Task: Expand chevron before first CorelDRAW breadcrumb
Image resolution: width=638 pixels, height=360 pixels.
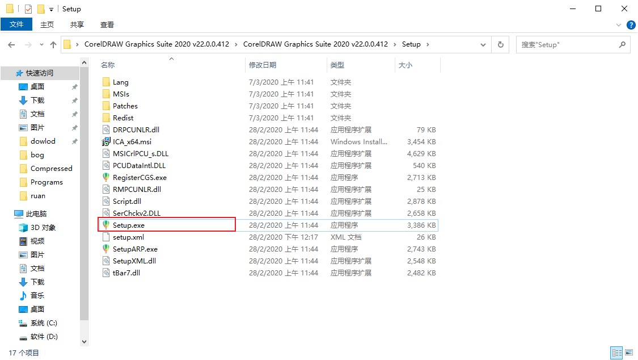Action: (77, 44)
